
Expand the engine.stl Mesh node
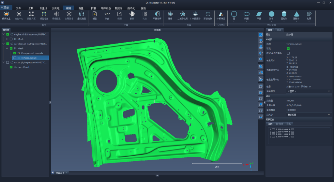7,39
